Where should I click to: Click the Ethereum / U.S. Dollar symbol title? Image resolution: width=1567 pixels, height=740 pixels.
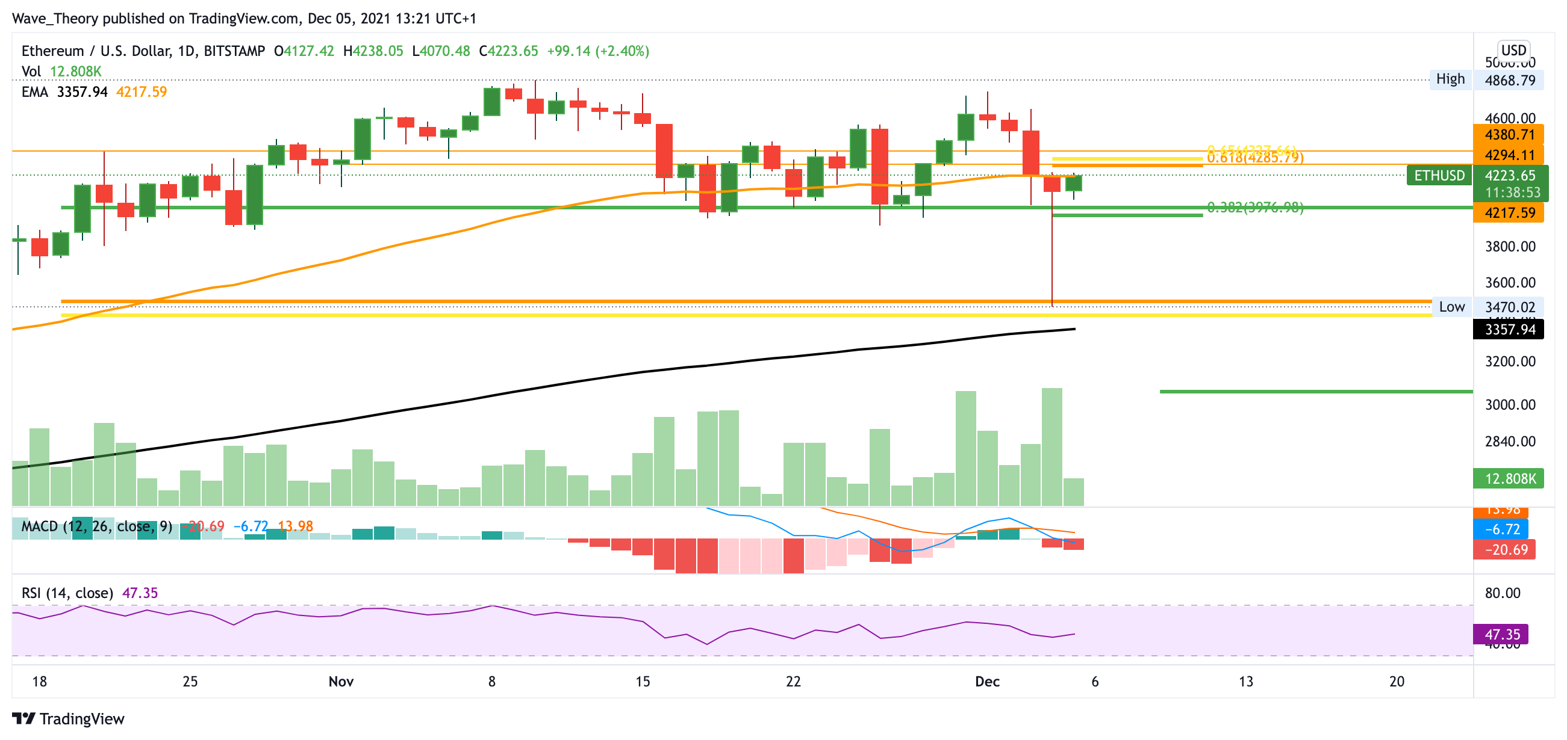click(x=96, y=51)
